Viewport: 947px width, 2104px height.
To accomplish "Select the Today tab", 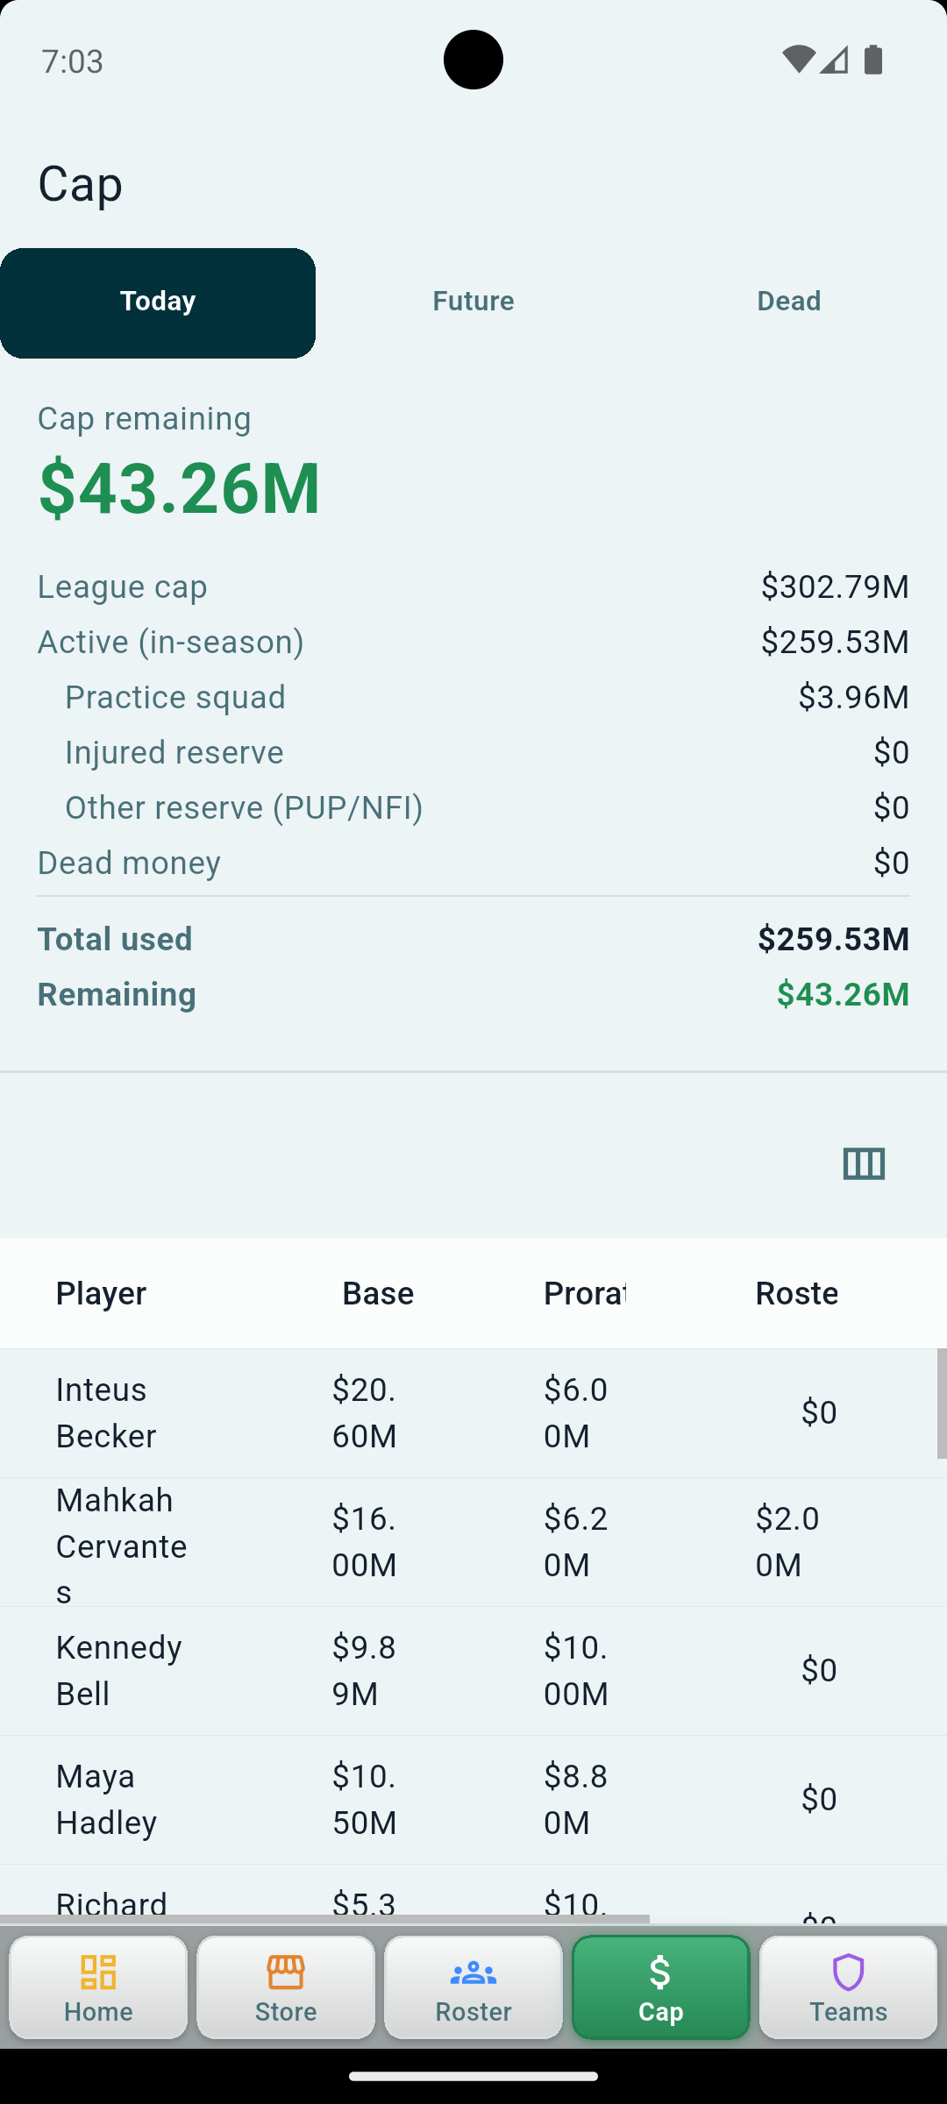I will pyautogui.click(x=158, y=302).
